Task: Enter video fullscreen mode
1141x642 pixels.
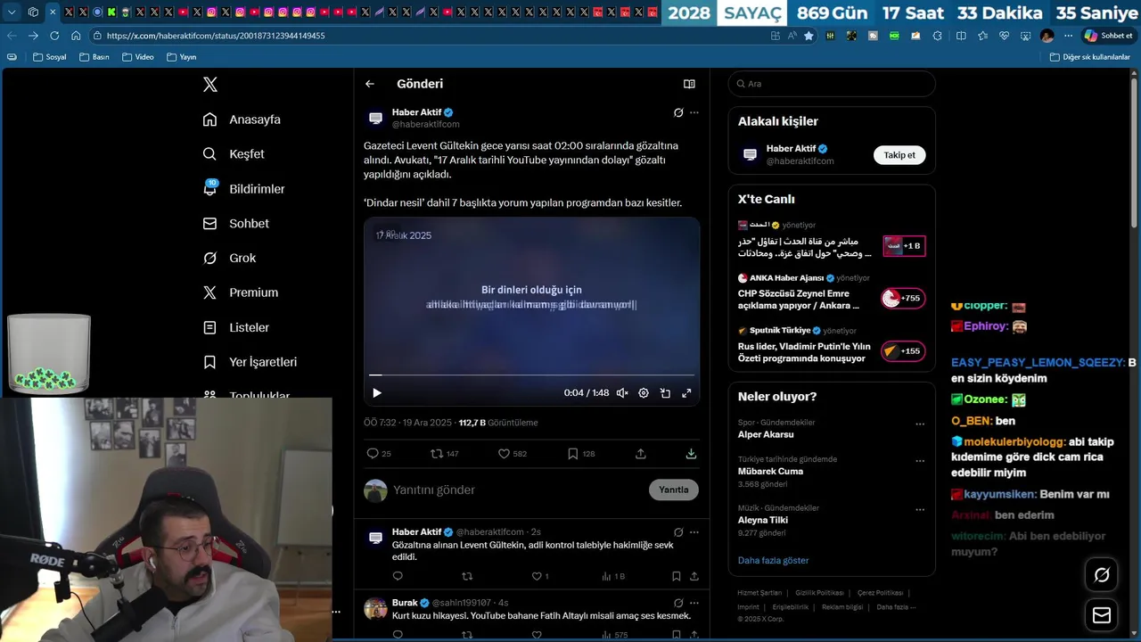Action: click(x=686, y=392)
